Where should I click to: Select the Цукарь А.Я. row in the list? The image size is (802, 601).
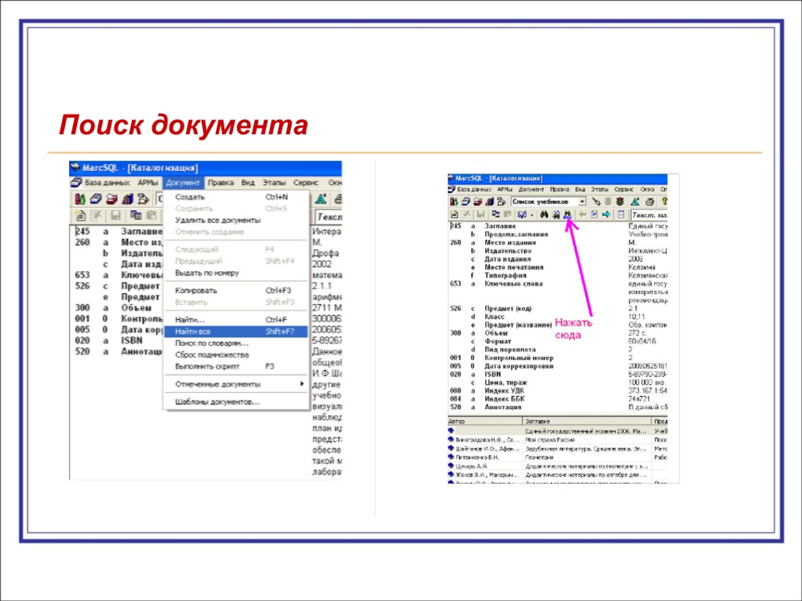tap(558, 466)
